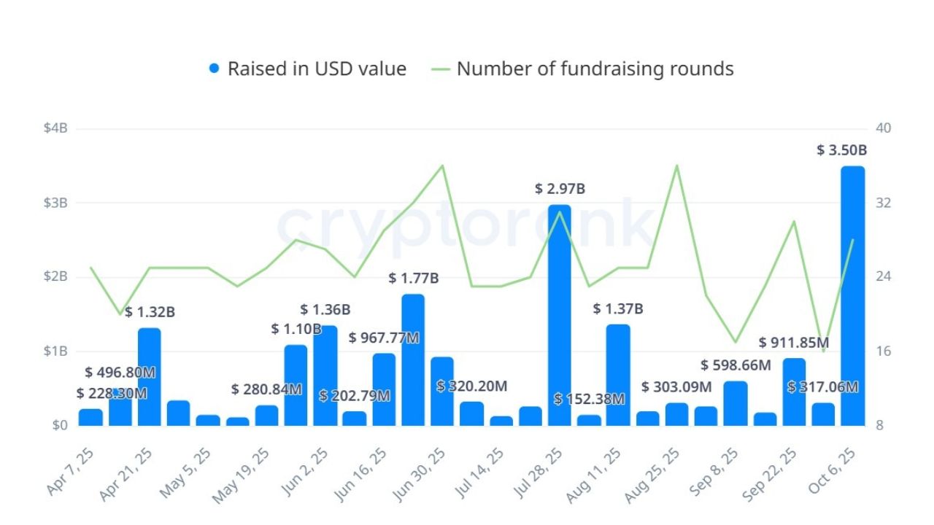Viewport: 934px width, 525px height.
Task: Select the $1.36B bar for Jun 2
Action: click(x=325, y=375)
